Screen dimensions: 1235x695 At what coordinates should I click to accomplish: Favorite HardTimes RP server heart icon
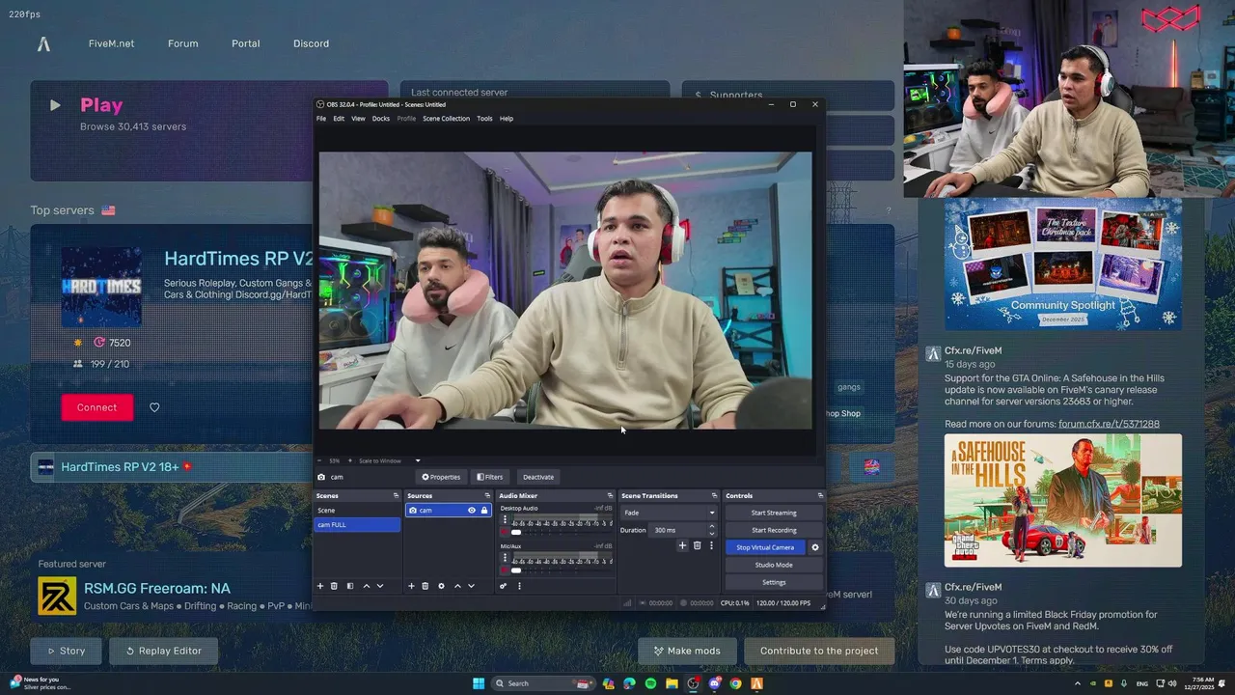(x=154, y=407)
